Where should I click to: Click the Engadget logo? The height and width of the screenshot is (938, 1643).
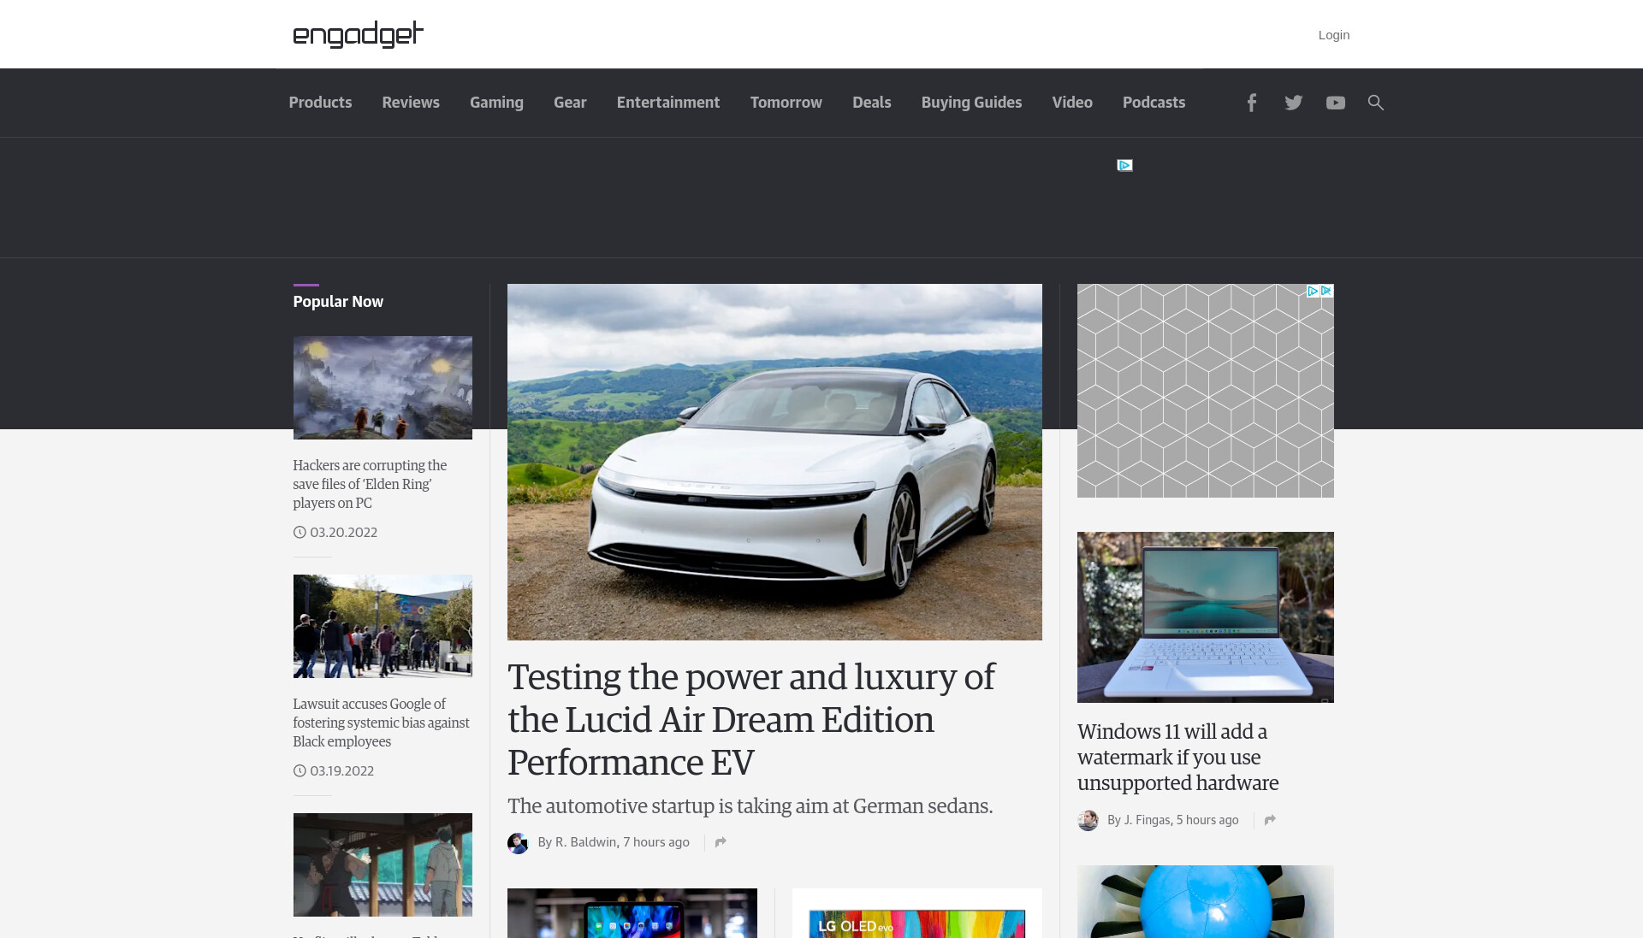pos(358,34)
